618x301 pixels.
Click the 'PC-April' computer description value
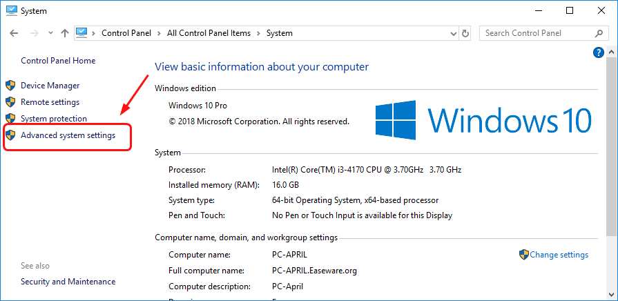[287, 287]
